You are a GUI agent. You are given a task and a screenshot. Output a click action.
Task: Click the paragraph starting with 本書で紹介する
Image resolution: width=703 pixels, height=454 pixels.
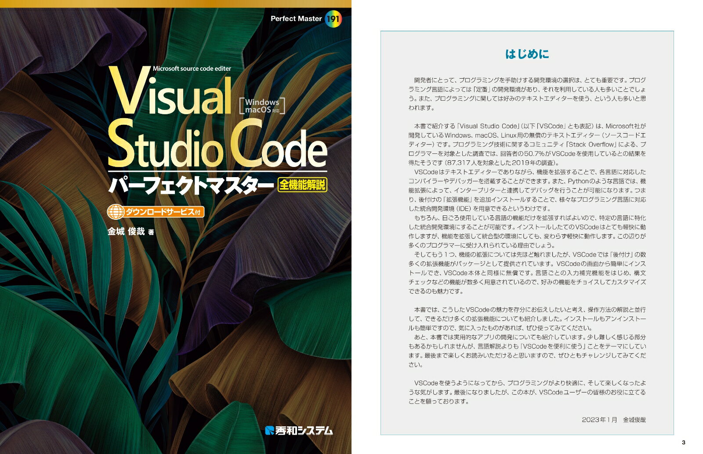tap(527, 144)
